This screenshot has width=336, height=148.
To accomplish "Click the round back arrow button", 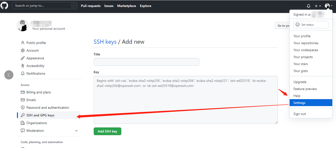I will click(x=9, y=75).
